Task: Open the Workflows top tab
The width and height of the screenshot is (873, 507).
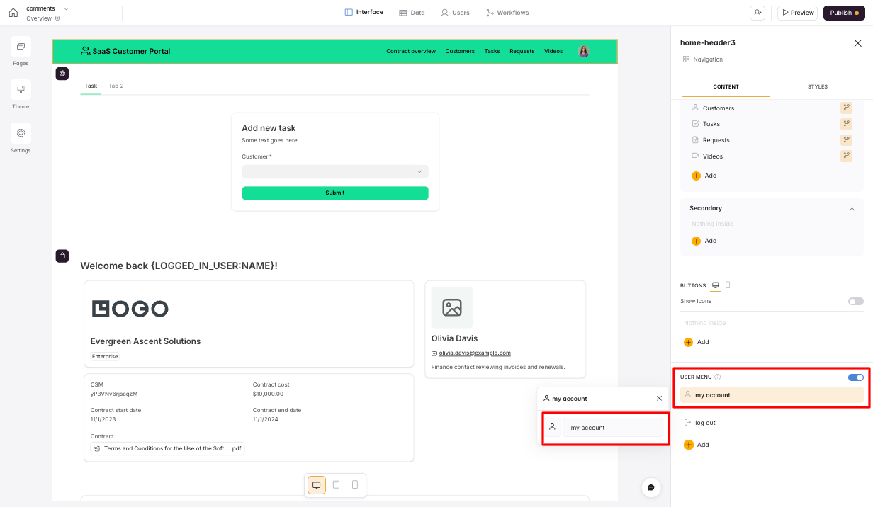Action: point(507,13)
